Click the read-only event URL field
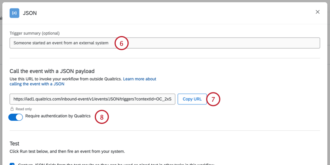 (x=92, y=99)
